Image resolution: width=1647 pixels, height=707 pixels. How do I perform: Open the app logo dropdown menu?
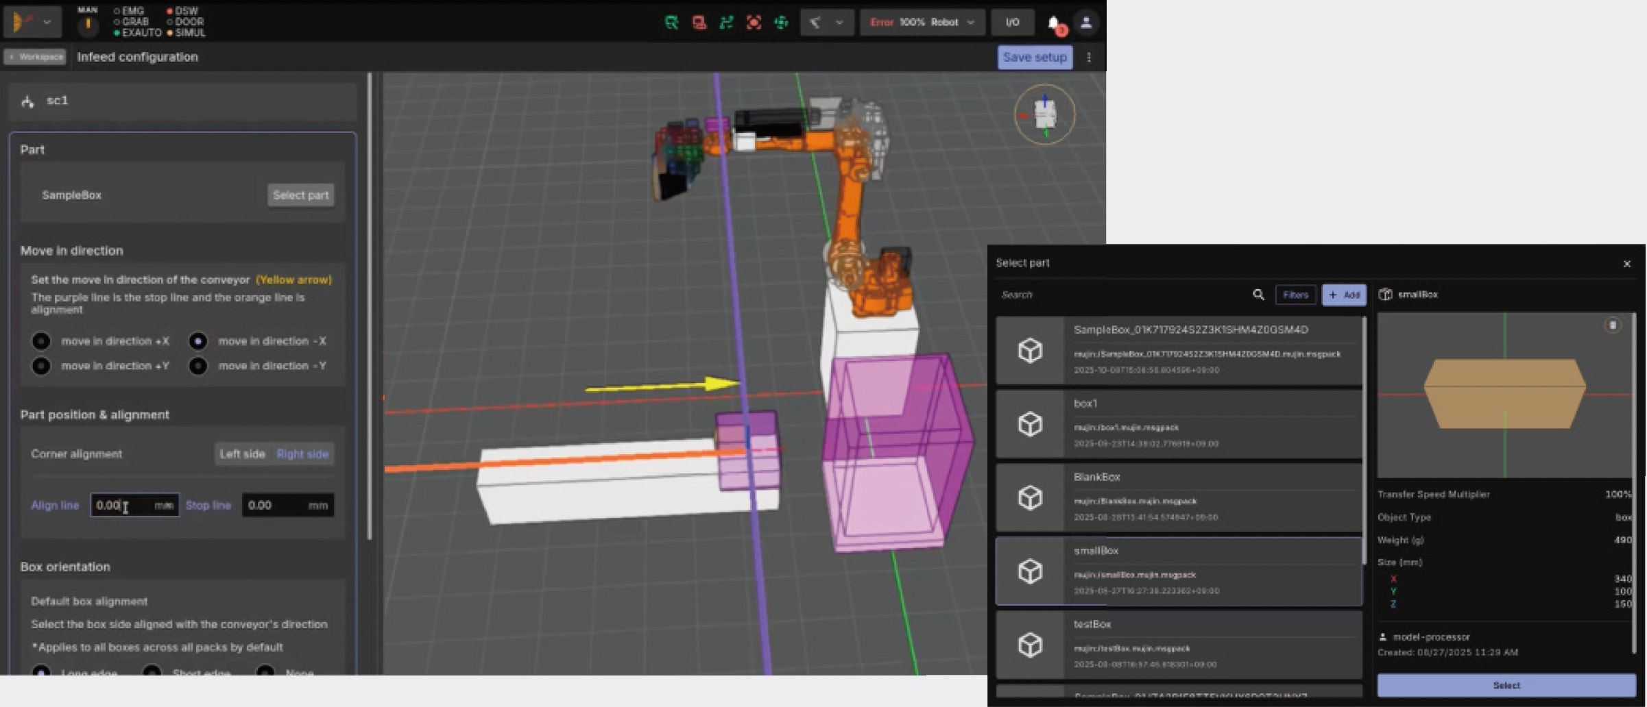tap(32, 23)
